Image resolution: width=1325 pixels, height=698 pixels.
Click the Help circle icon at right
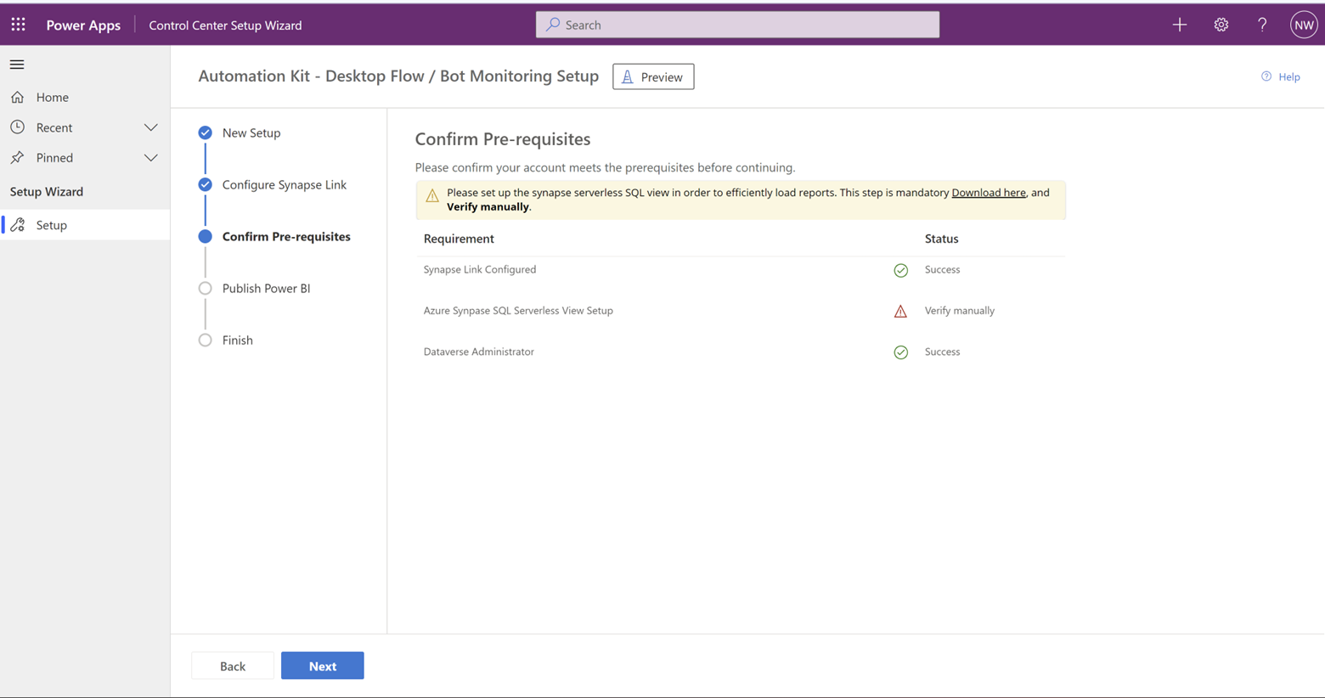pos(1266,76)
